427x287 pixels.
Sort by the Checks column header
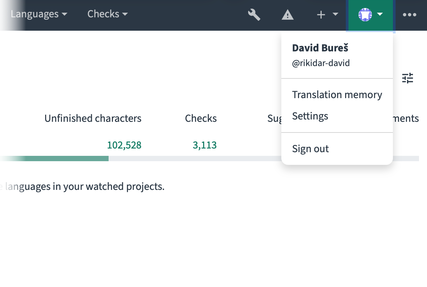[x=201, y=118]
